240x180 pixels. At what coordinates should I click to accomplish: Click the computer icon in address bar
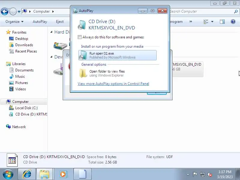point(25,11)
